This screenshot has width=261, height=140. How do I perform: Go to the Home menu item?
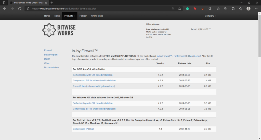[x=47, y=16]
